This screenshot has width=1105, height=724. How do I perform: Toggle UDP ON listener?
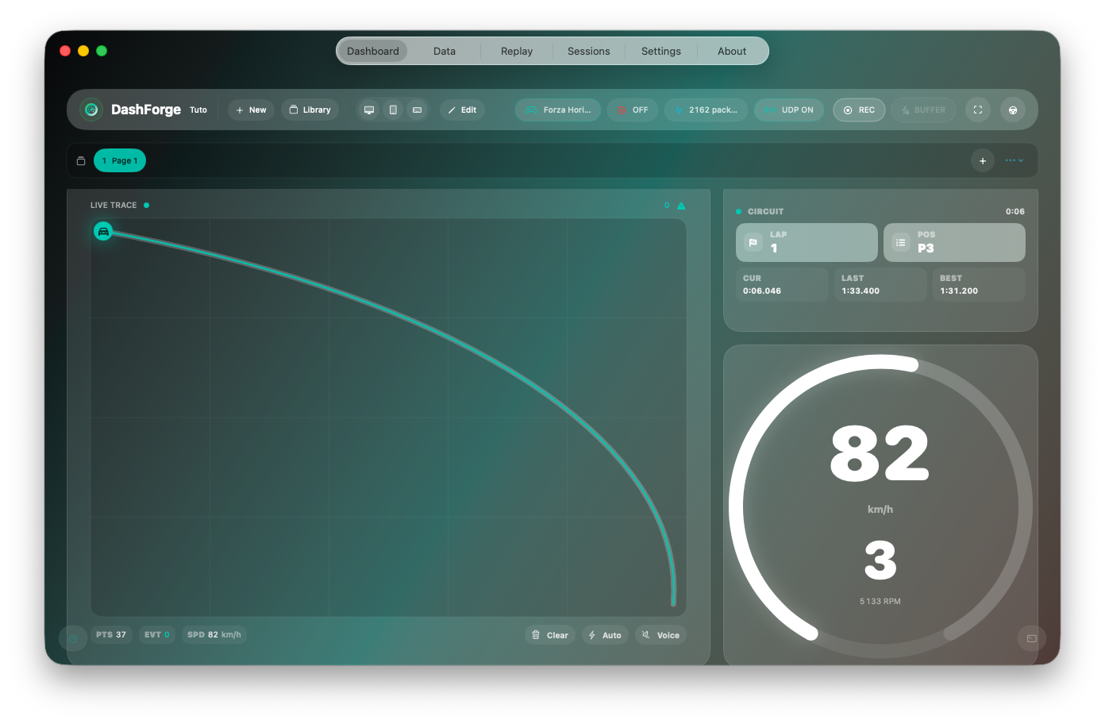[789, 110]
